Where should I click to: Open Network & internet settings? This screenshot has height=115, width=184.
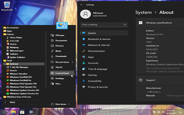(104, 45)
